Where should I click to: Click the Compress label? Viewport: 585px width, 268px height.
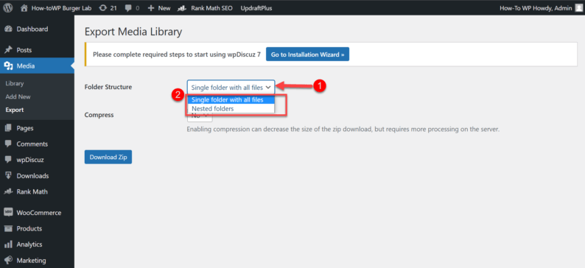99,115
